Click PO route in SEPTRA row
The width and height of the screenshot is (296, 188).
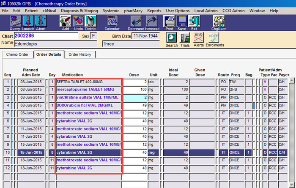[x=224, y=82]
